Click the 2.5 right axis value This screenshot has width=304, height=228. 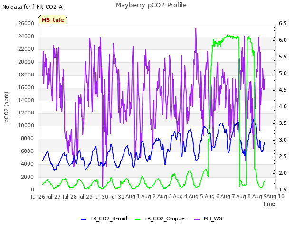[x=283, y=156]
